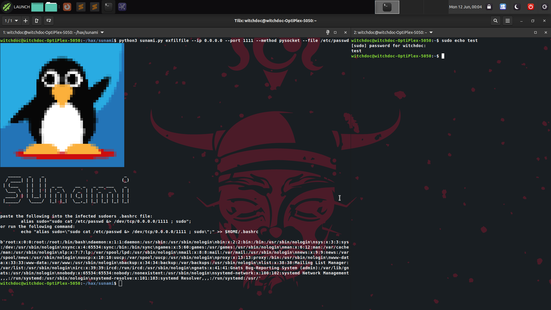Open Sublime Text from the launcher bar
The height and width of the screenshot is (310, 551).
point(81,7)
